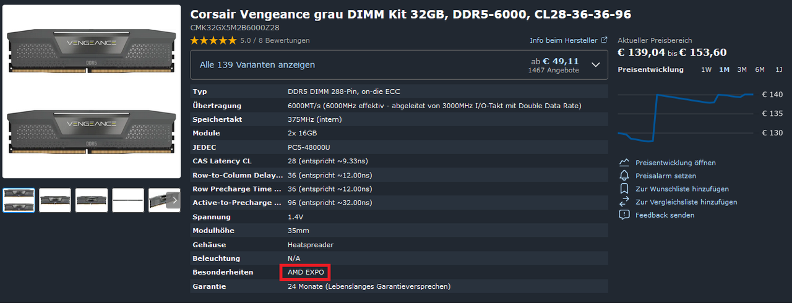Click the JEDEC value PC5-48000U
Viewport: 792px width, 303px height.
tap(309, 147)
